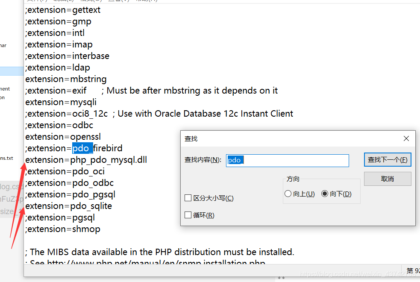Screen dimensions: 420x282
Task: Select the 向上(U) search direction
Action: click(288, 194)
